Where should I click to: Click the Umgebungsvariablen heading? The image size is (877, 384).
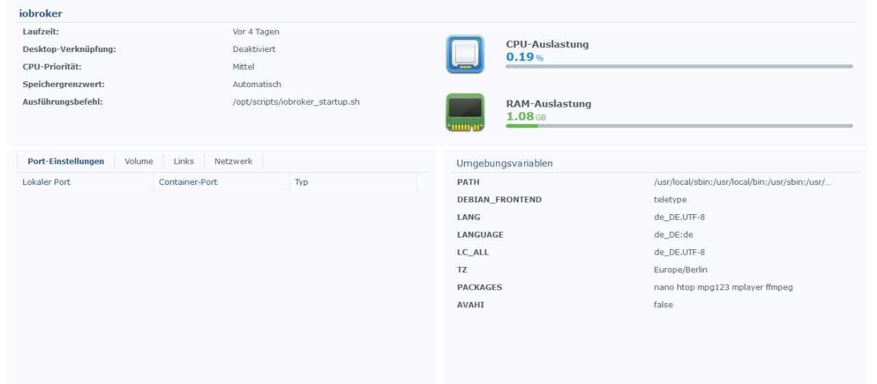pyautogui.click(x=504, y=164)
